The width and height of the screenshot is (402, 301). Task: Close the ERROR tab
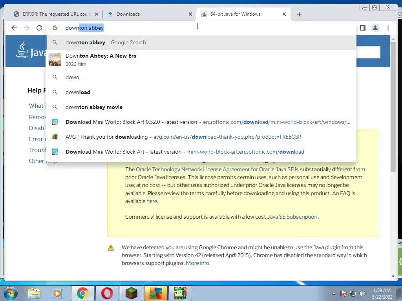(x=97, y=14)
